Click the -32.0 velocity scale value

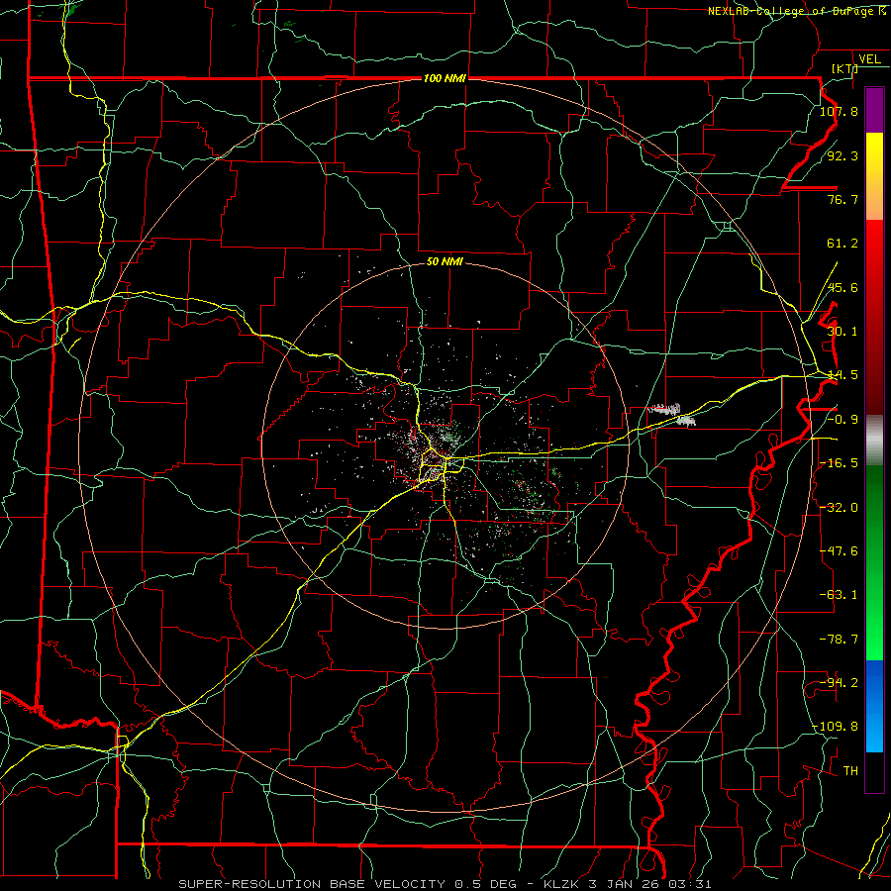[839, 508]
